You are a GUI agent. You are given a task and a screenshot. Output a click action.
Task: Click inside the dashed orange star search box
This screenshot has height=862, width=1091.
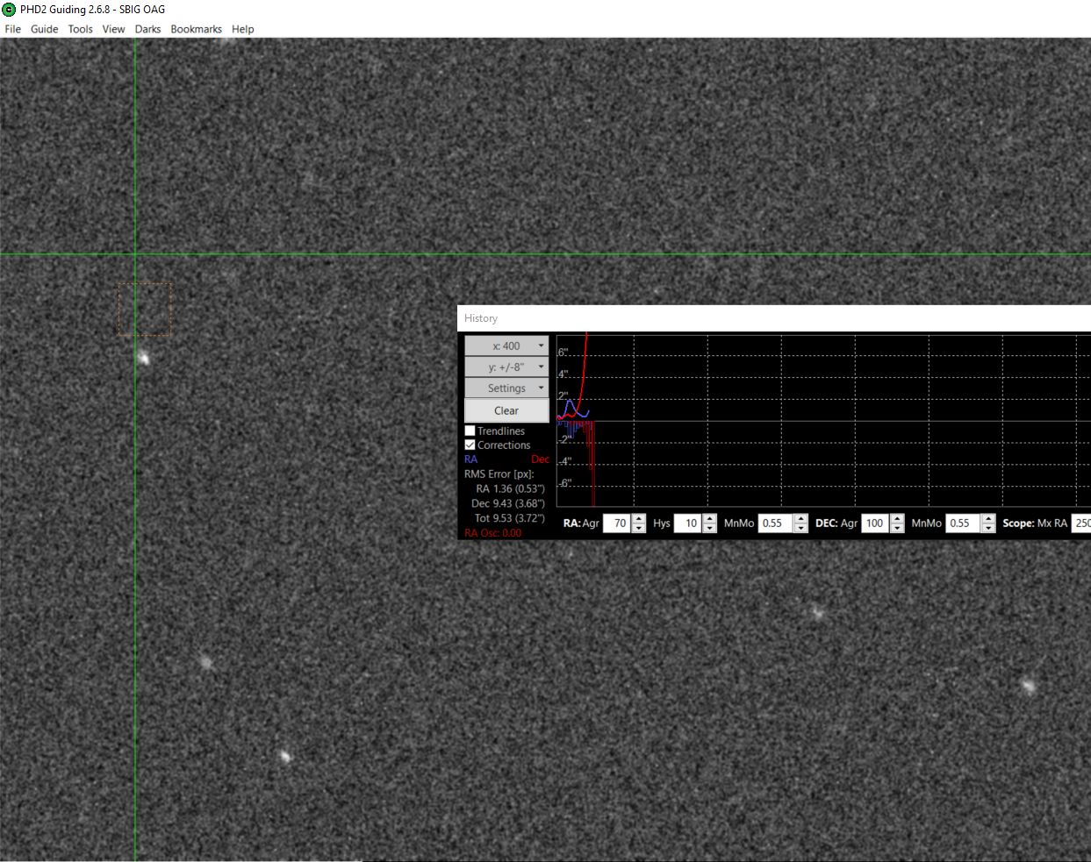coord(145,309)
